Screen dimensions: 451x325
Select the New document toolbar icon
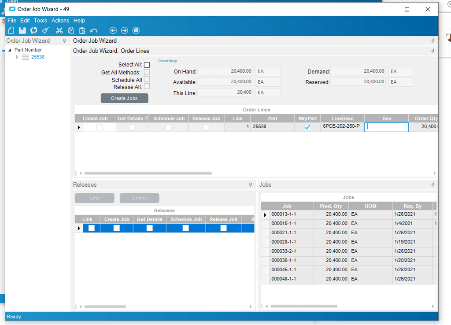click(11, 30)
